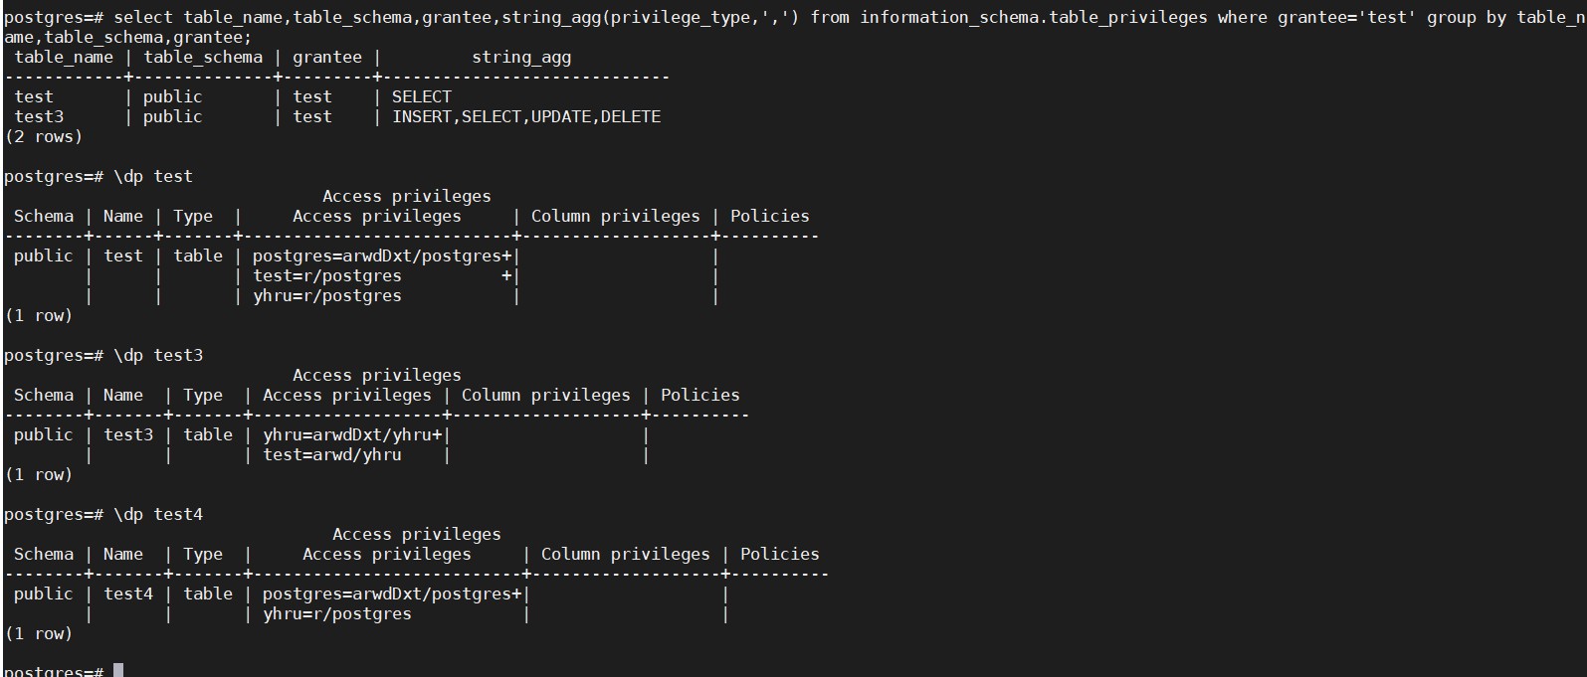Click the table_name column header in the query result
Image resolution: width=1587 pixels, height=677 pixels.
pyautogui.click(x=64, y=57)
